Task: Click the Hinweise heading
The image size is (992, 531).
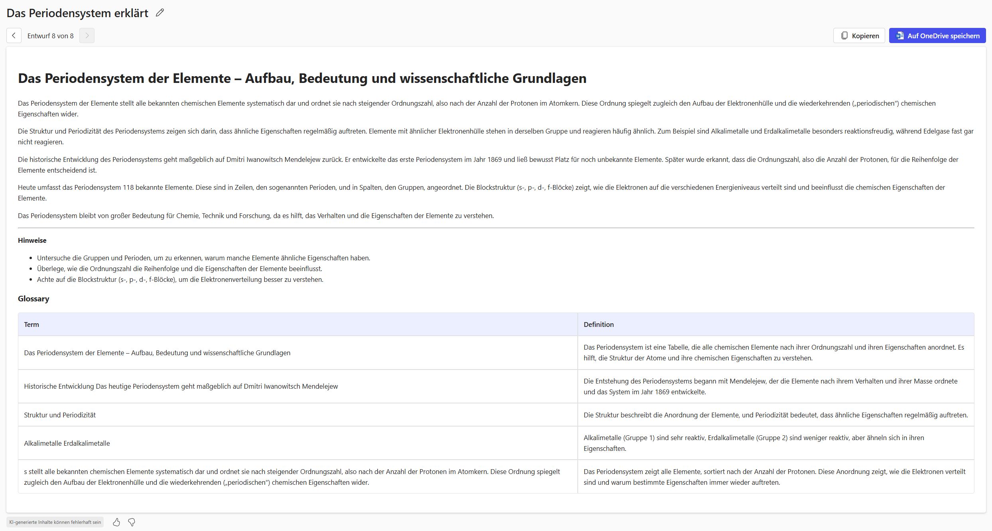Action: [x=32, y=240]
